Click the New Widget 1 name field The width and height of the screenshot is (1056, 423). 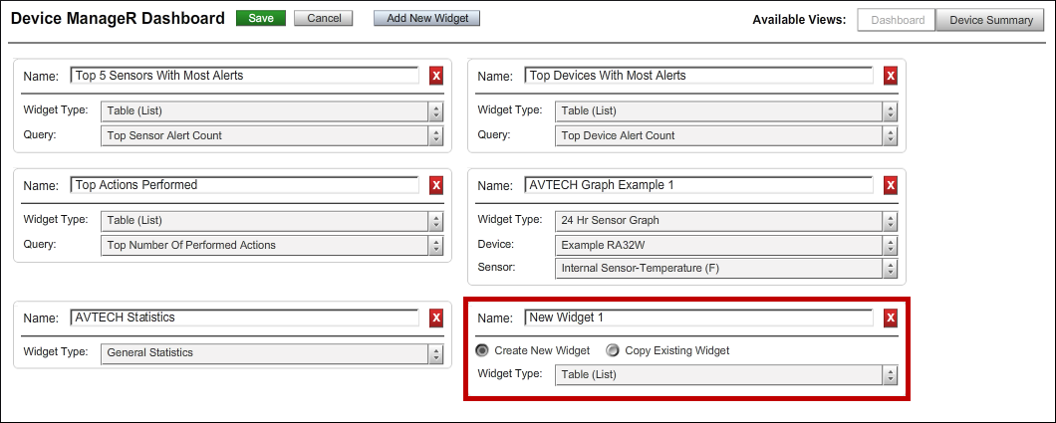coord(698,317)
